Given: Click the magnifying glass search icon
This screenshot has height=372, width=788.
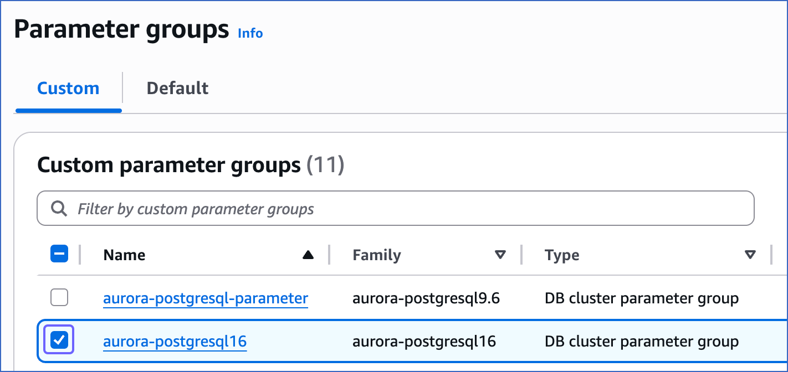Looking at the screenshot, I should click(x=58, y=208).
